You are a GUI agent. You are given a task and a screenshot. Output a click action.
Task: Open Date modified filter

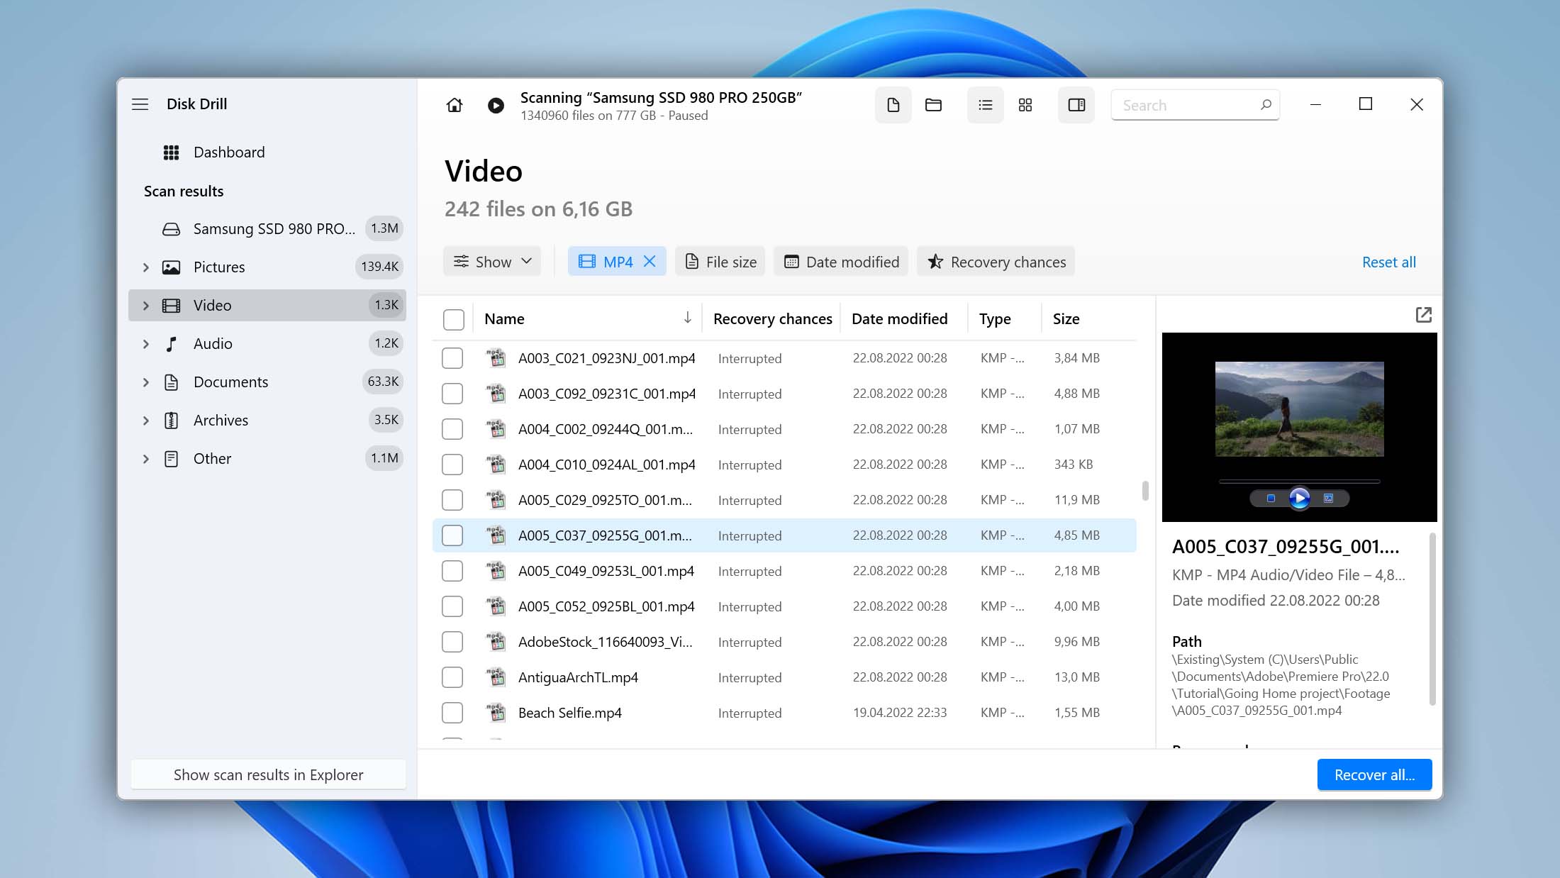(x=841, y=262)
